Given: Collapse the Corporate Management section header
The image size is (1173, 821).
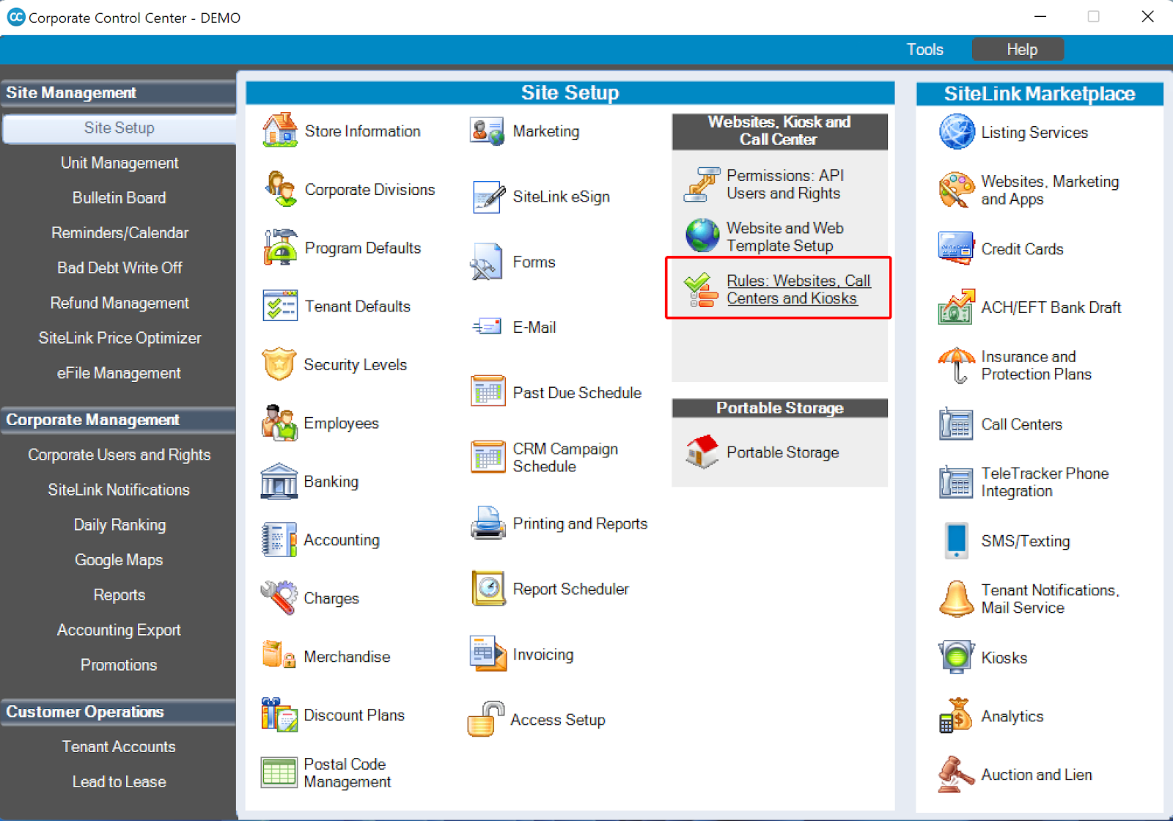Looking at the screenshot, I should [118, 420].
